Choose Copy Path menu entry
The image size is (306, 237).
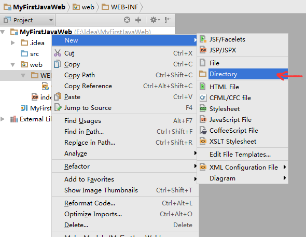(124, 75)
